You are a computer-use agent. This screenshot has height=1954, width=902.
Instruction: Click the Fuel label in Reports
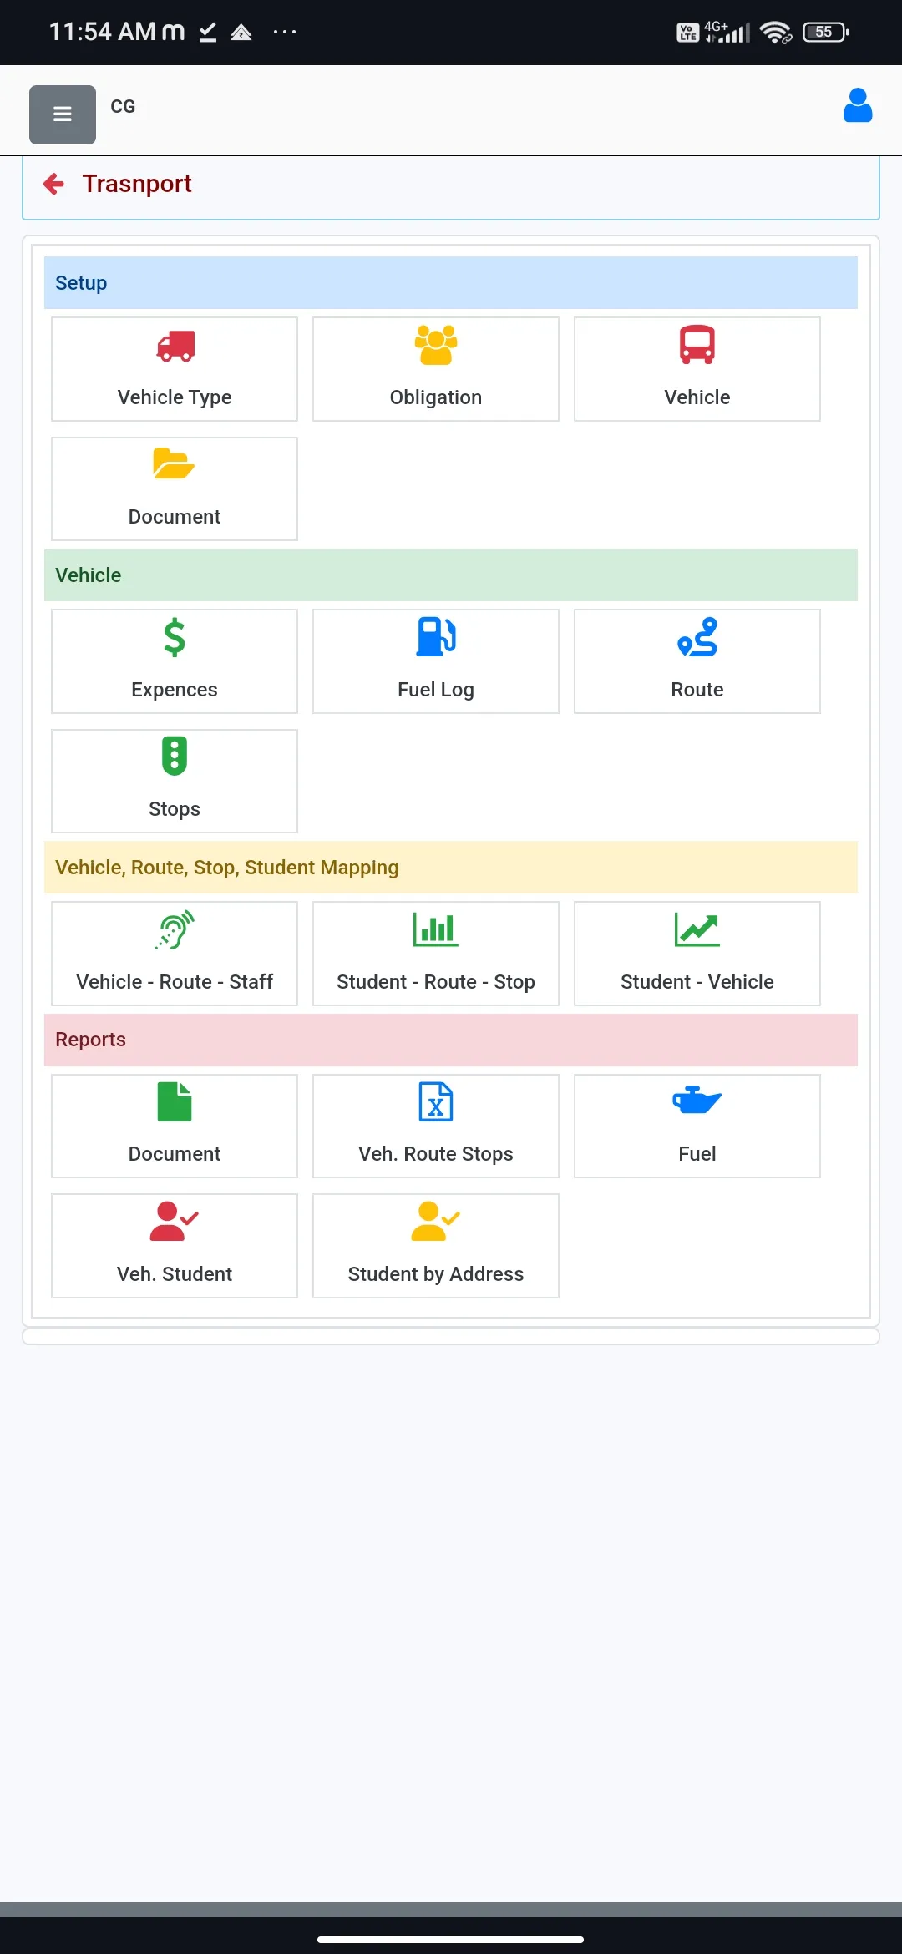pos(697,1154)
